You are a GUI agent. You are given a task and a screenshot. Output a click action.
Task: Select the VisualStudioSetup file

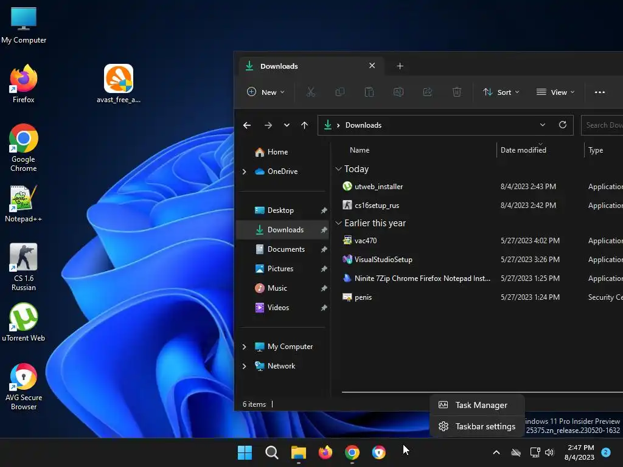(383, 260)
